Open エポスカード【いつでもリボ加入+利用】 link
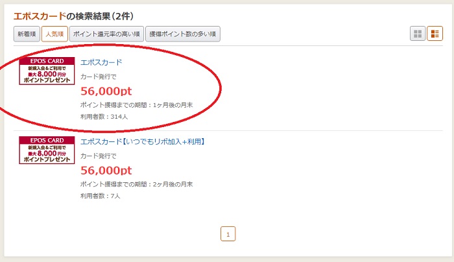454x262 pixels. coord(143,141)
